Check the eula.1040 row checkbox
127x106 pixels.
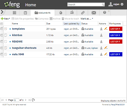pyautogui.click(x=2, y=54)
